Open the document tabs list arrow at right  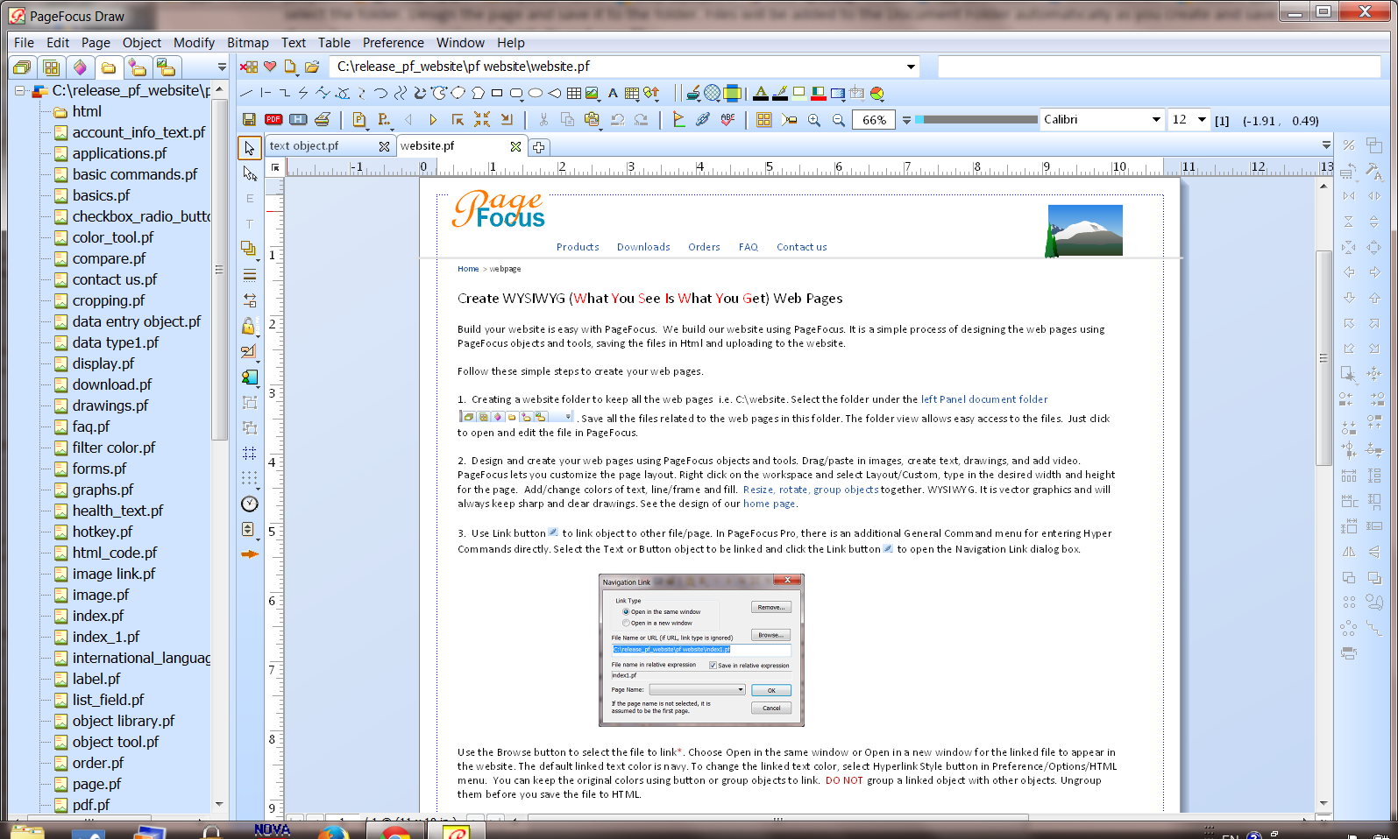[x=1326, y=145]
